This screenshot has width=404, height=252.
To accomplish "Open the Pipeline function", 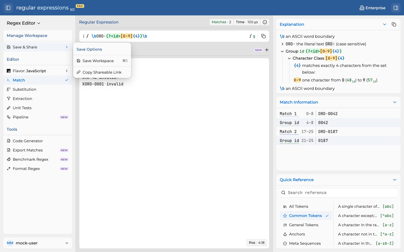I will coord(38,117).
